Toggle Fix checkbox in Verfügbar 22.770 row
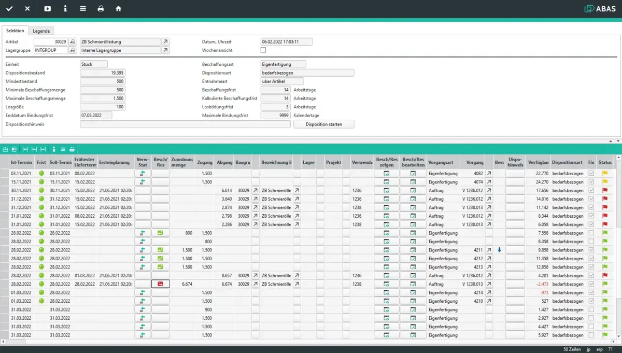The width and height of the screenshot is (622, 353). click(591, 174)
